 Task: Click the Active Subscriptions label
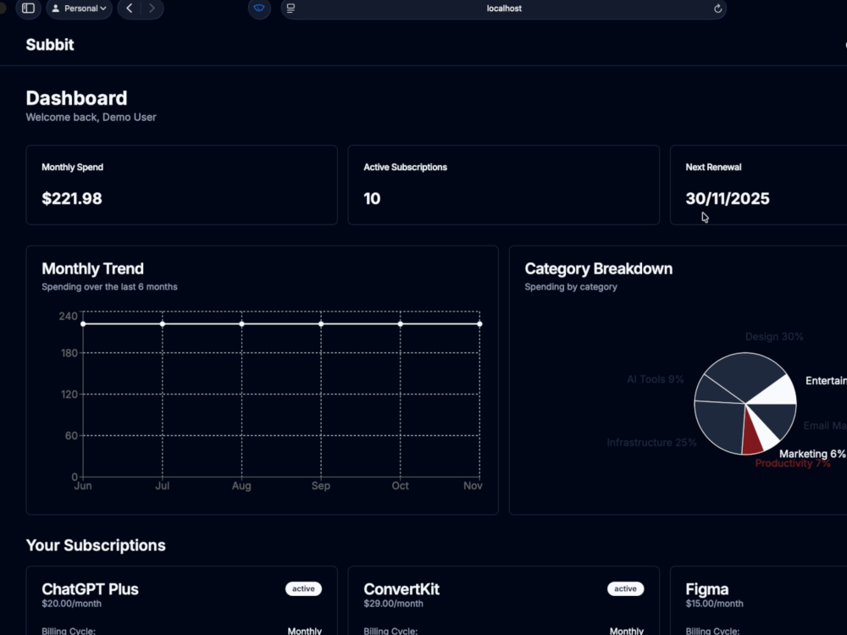tap(405, 168)
